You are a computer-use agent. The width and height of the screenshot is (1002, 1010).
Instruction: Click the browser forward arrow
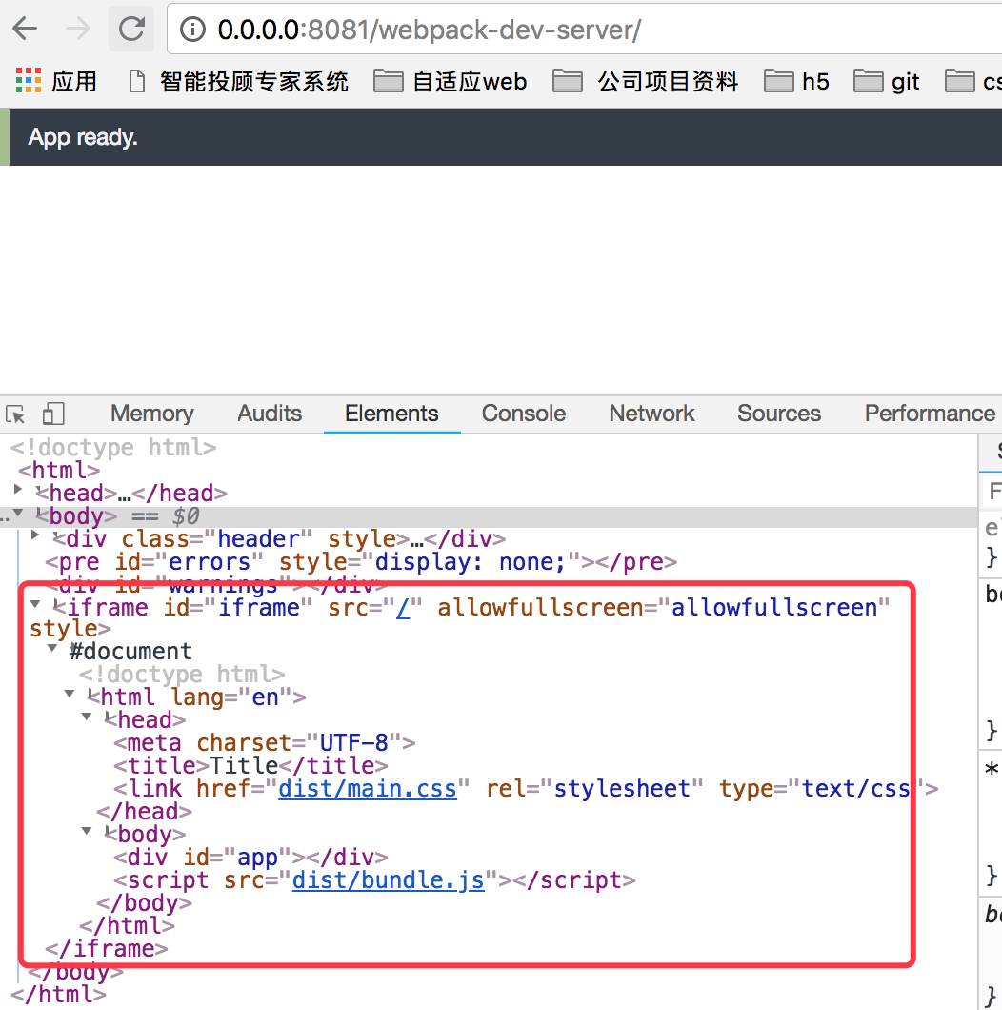(x=78, y=29)
